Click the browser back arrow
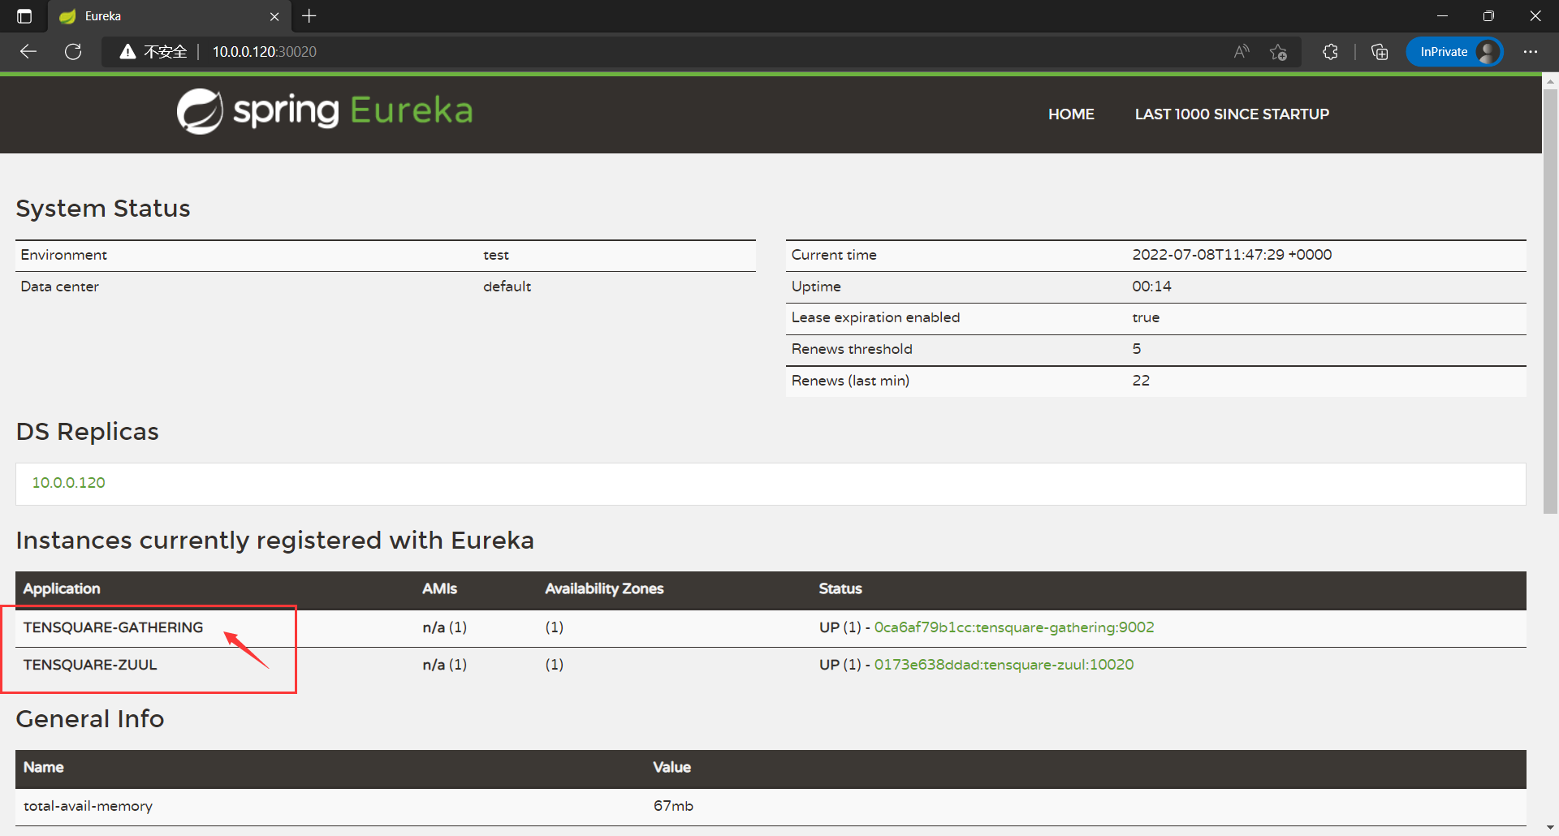This screenshot has width=1559, height=836. [x=28, y=52]
